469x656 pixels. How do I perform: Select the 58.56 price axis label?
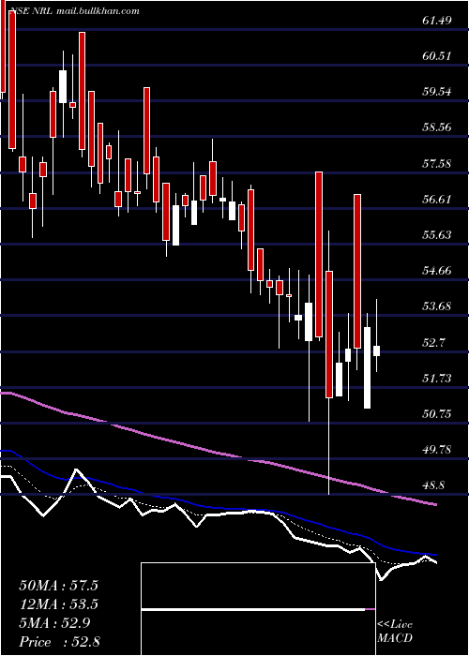(x=437, y=127)
